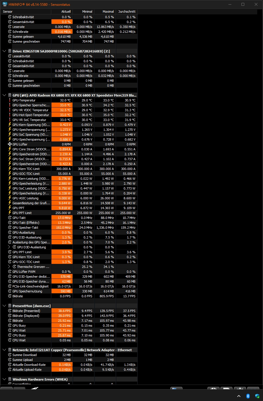Click the lightning icon beside GPU Core Strom
The height and width of the screenshot is (401, 263).
pos(10,149)
